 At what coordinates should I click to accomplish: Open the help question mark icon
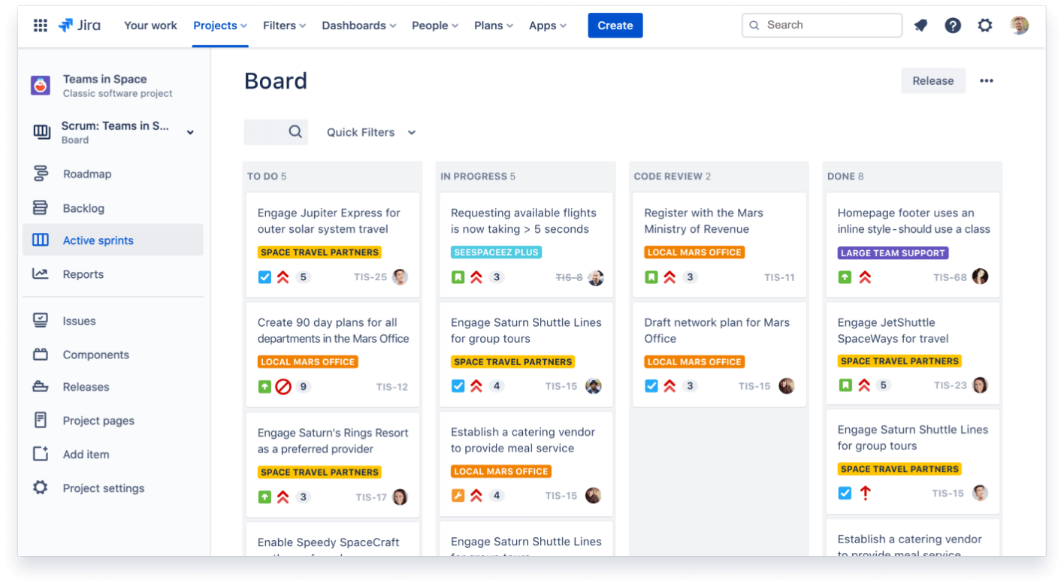point(952,25)
